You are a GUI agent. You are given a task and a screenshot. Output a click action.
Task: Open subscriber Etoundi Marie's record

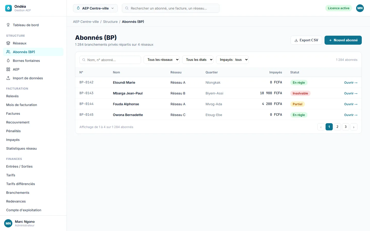(351, 83)
